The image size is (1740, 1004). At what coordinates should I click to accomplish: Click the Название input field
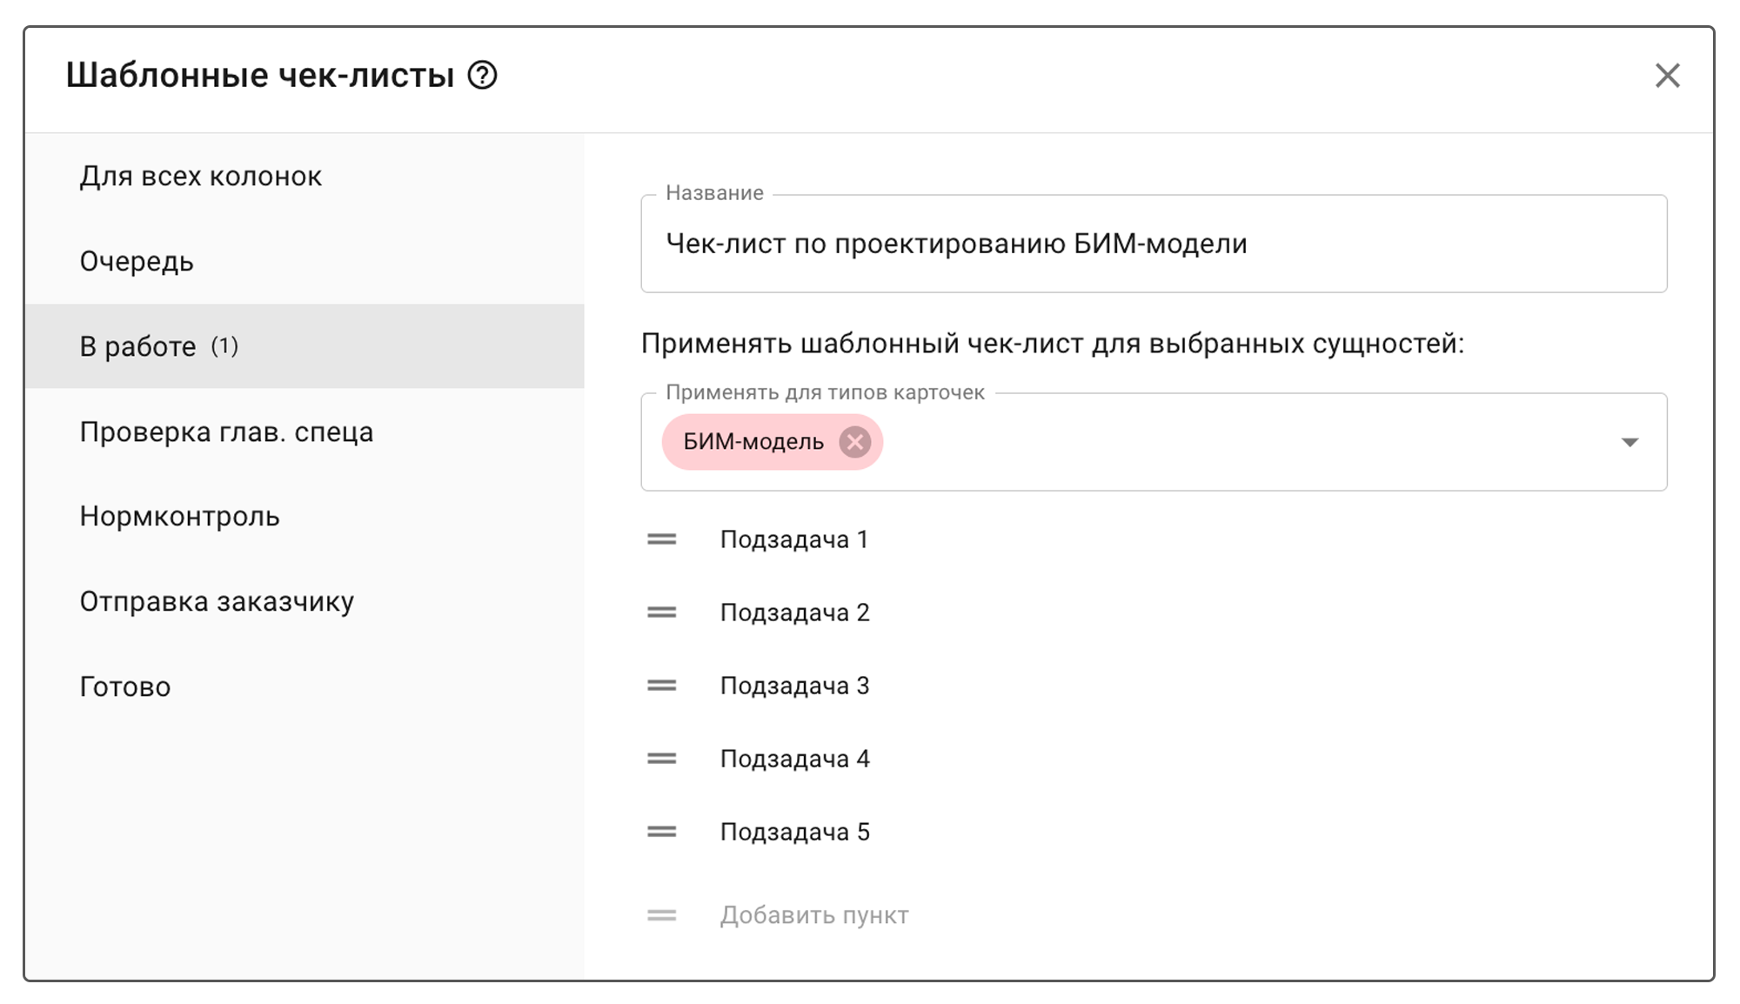[1154, 244]
